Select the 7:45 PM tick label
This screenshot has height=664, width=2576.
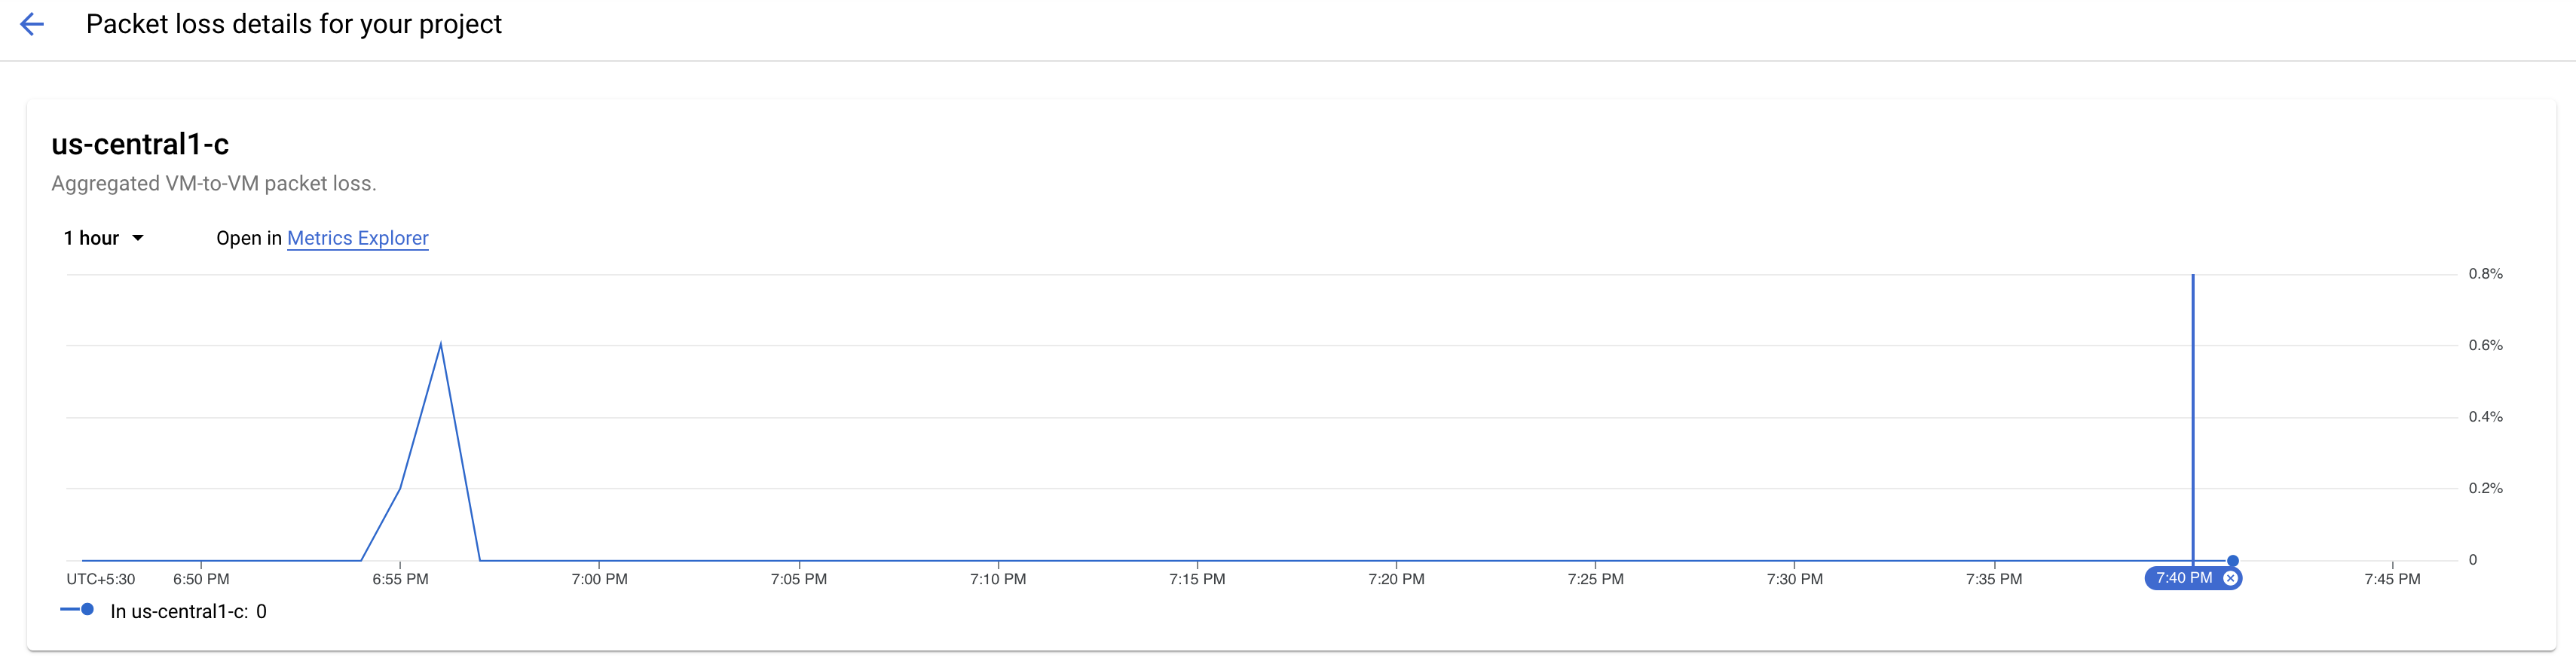coord(2392,579)
